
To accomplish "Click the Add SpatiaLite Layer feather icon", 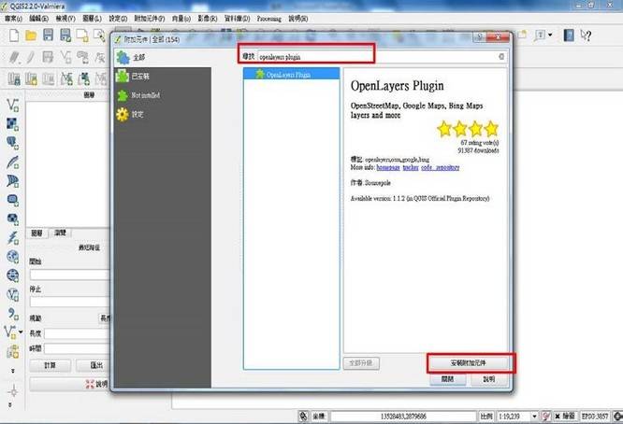I will point(13,162).
